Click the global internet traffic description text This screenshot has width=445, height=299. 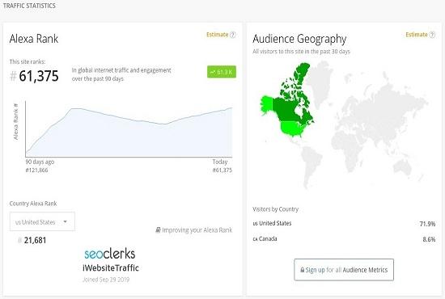click(121, 74)
